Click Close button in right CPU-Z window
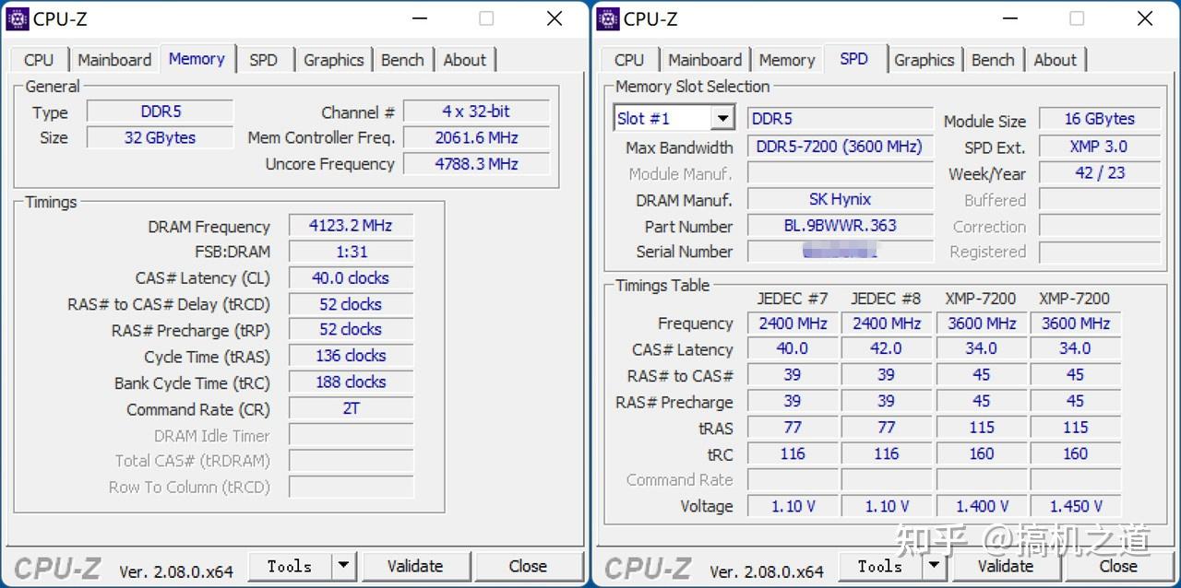The height and width of the screenshot is (588, 1181). click(x=1118, y=566)
